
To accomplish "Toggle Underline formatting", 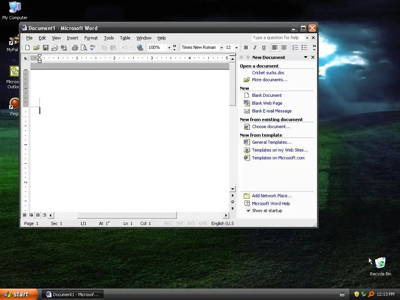I will click(264, 47).
